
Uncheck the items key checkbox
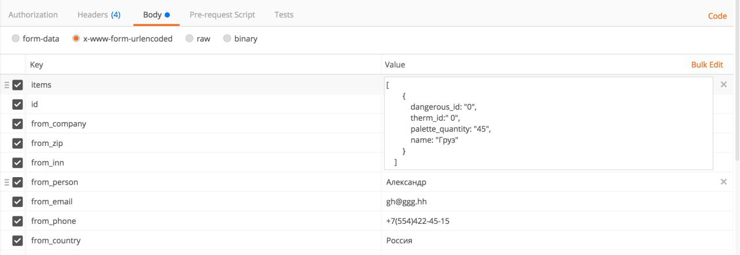pyautogui.click(x=17, y=85)
